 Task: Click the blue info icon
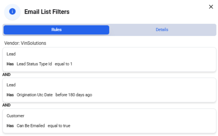coord(12,12)
